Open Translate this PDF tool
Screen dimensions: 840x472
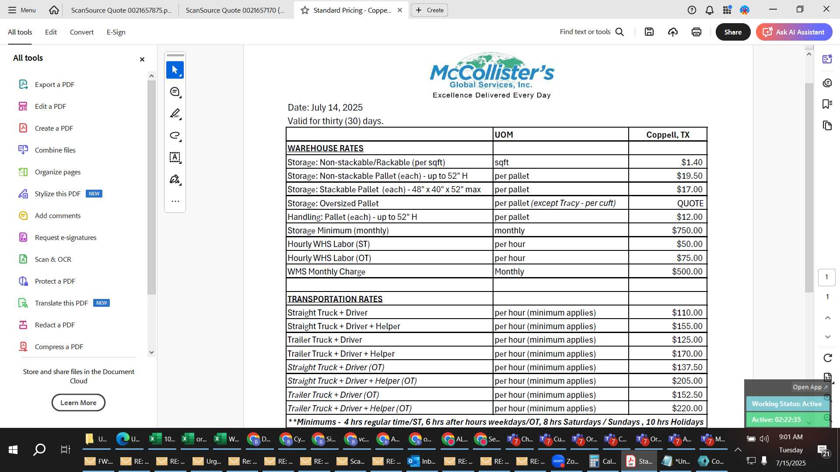click(61, 303)
